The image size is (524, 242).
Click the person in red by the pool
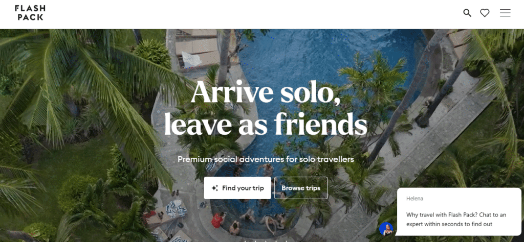point(218,221)
